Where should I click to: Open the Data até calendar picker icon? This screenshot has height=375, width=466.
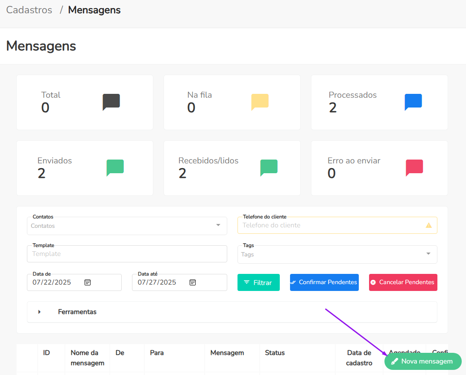pos(193,282)
